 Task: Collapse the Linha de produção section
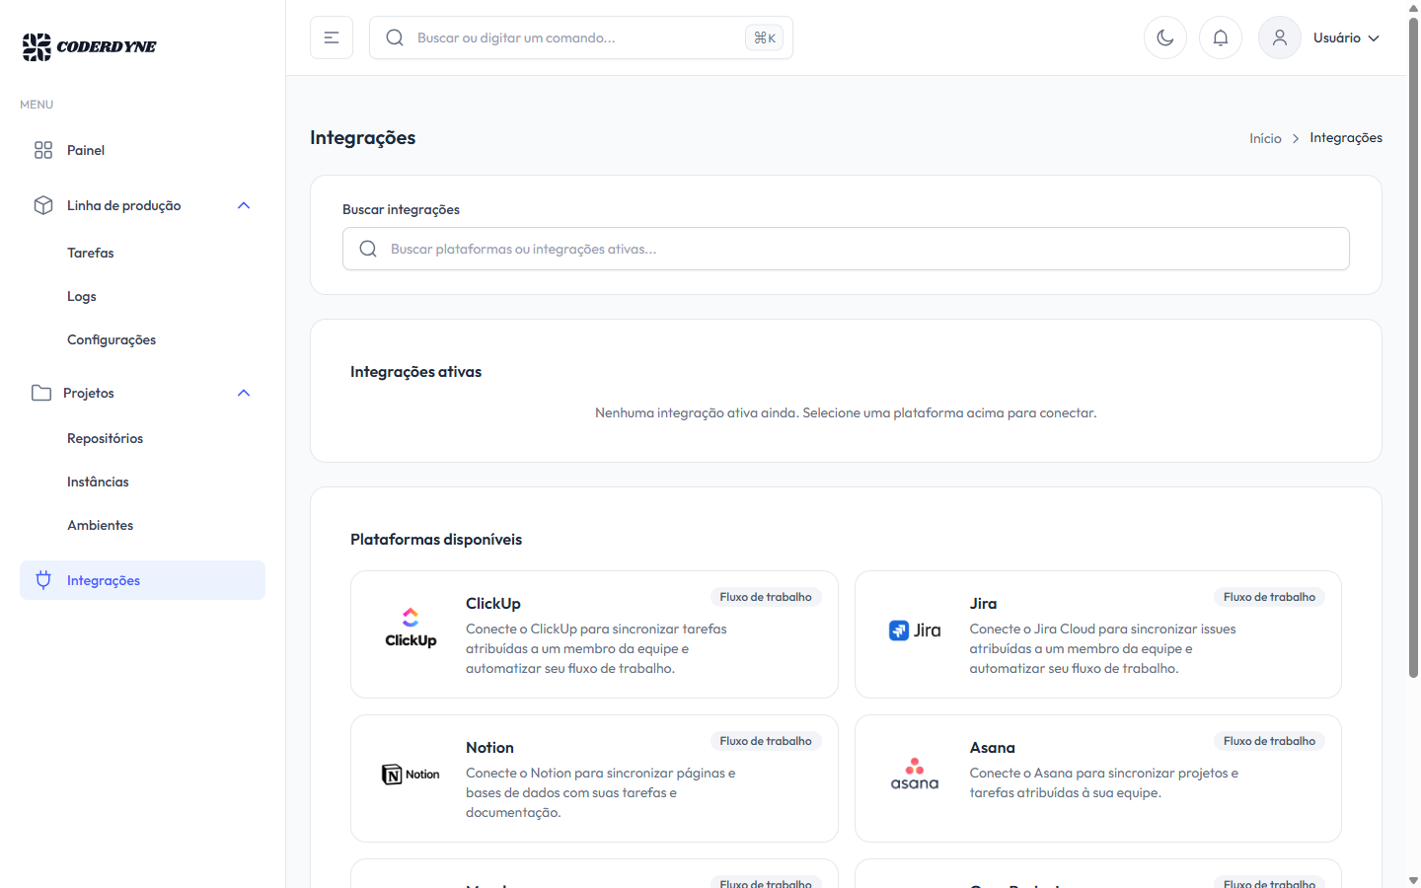pyautogui.click(x=244, y=205)
